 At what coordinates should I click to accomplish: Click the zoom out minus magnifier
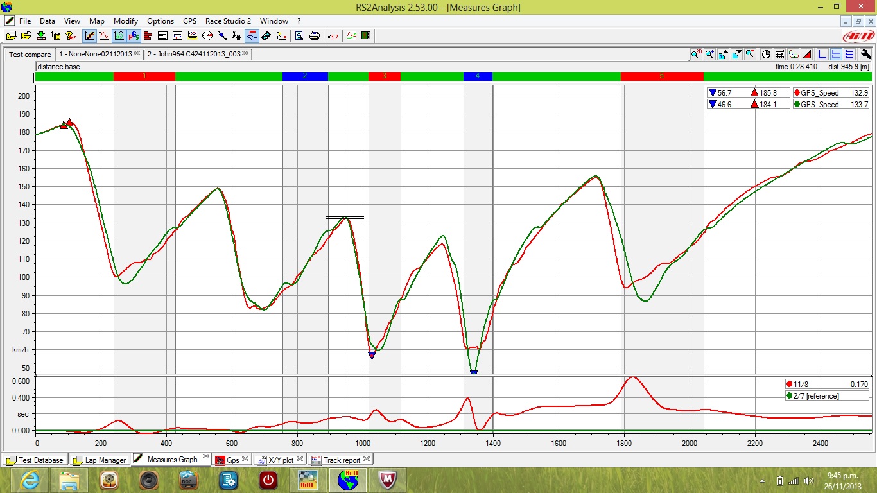pyautogui.click(x=750, y=55)
